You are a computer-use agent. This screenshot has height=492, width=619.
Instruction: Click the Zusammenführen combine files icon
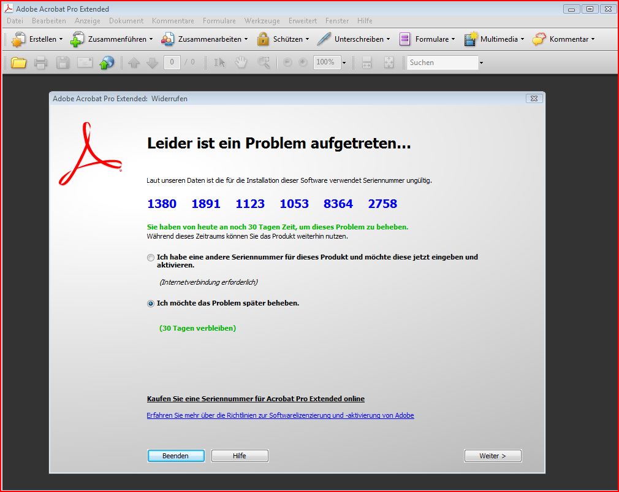[x=77, y=39]
